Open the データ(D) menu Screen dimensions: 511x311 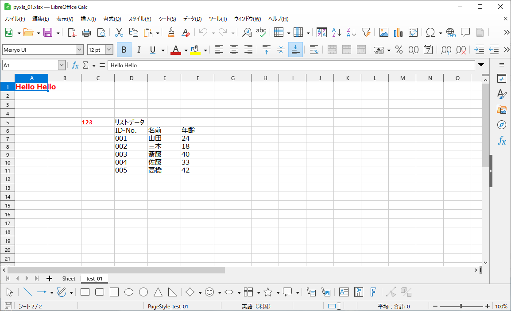coord(192,19)
